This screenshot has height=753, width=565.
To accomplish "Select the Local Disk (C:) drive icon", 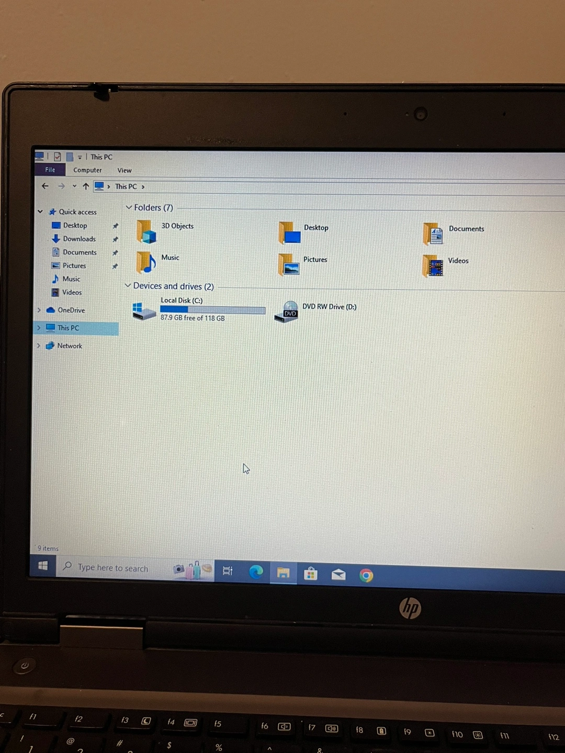I will click(143, 311).
